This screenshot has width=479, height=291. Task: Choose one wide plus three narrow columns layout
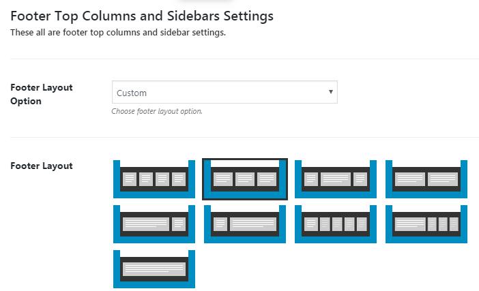[x=426, y=224]
